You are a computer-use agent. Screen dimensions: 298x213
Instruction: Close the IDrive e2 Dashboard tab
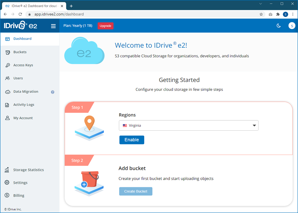(x=62, y=6)
